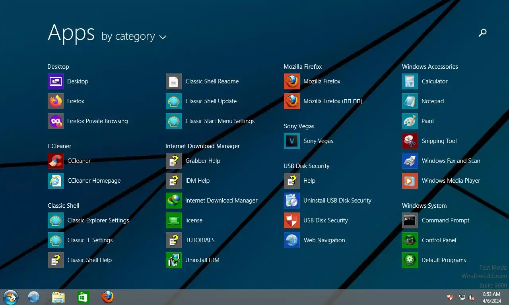Image resolution: width=509 pixels, height=305 pixels.
Task: Click the Uninstall USB Disk Security icon
Action: click(292, 201)
